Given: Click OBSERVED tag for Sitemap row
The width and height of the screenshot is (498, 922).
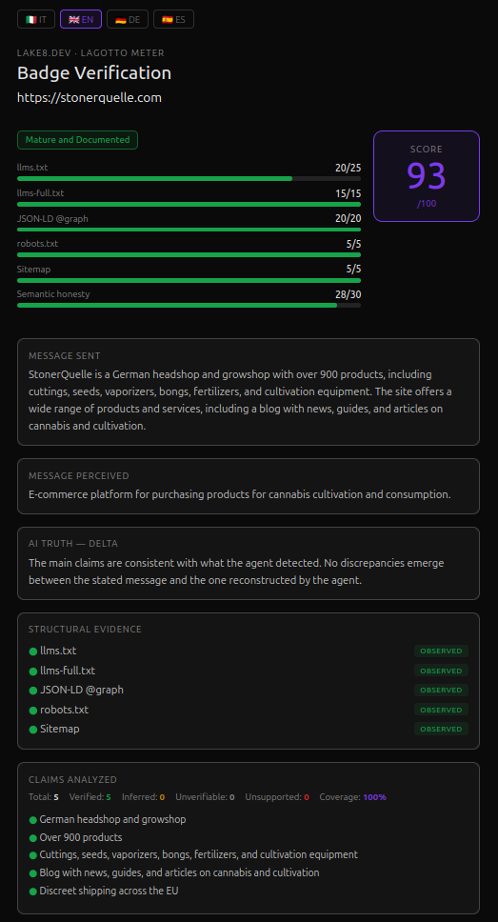Looking at the screenshot, I should [441, 729].
